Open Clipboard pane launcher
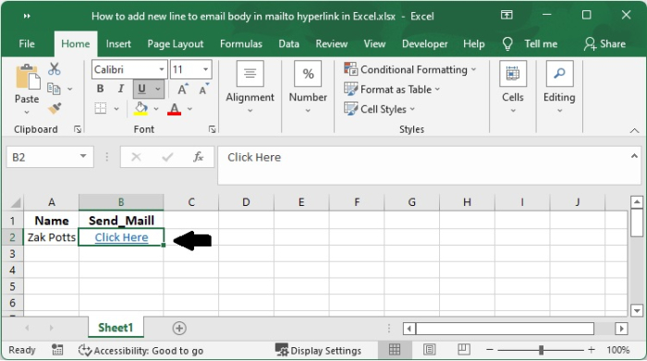Viewport: 647px width, 361px height. point(77,129)
